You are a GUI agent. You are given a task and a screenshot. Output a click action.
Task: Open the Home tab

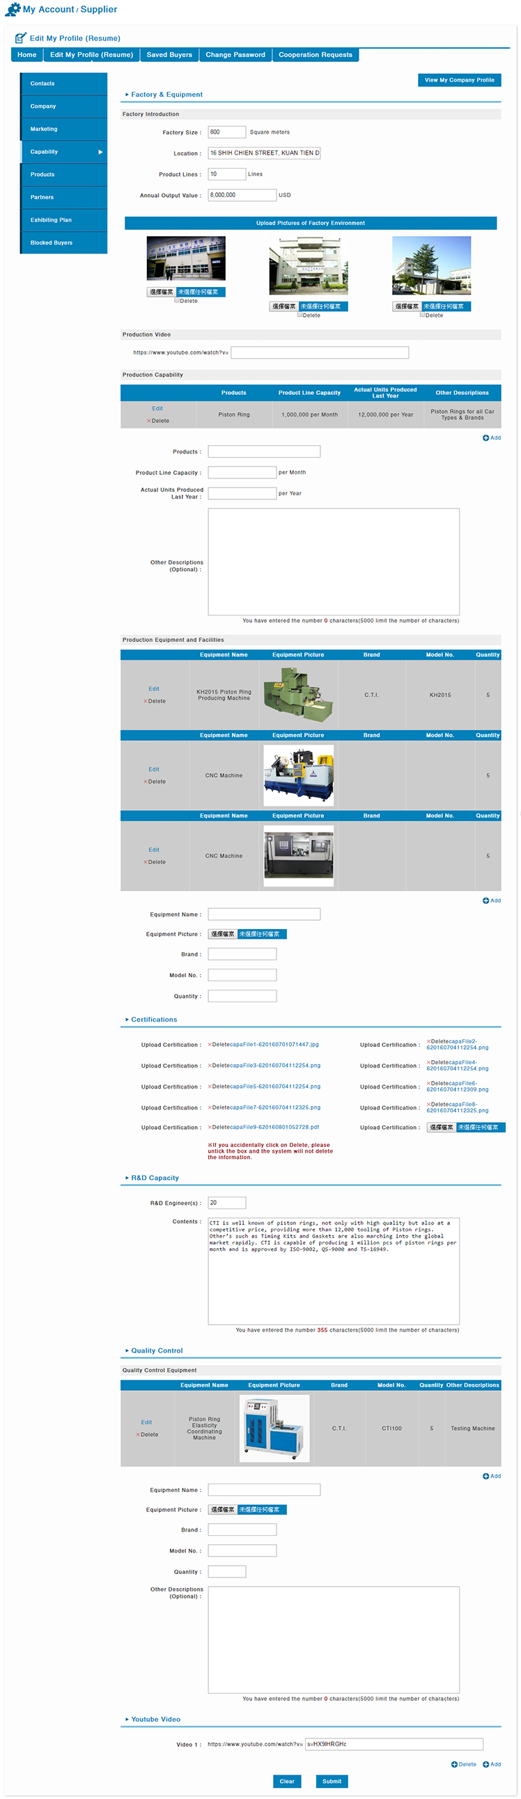[26, 54]
